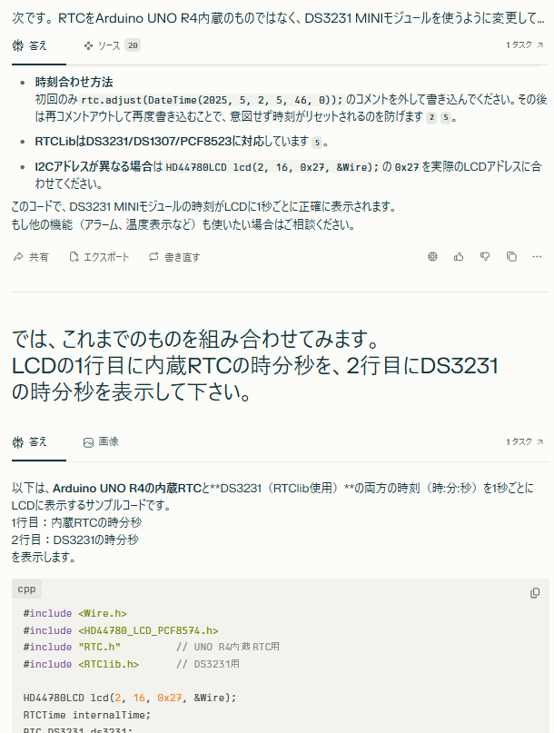Expand the lower 1タスク link
This screenshot has width=554, height=733.
tap(525, 441)
